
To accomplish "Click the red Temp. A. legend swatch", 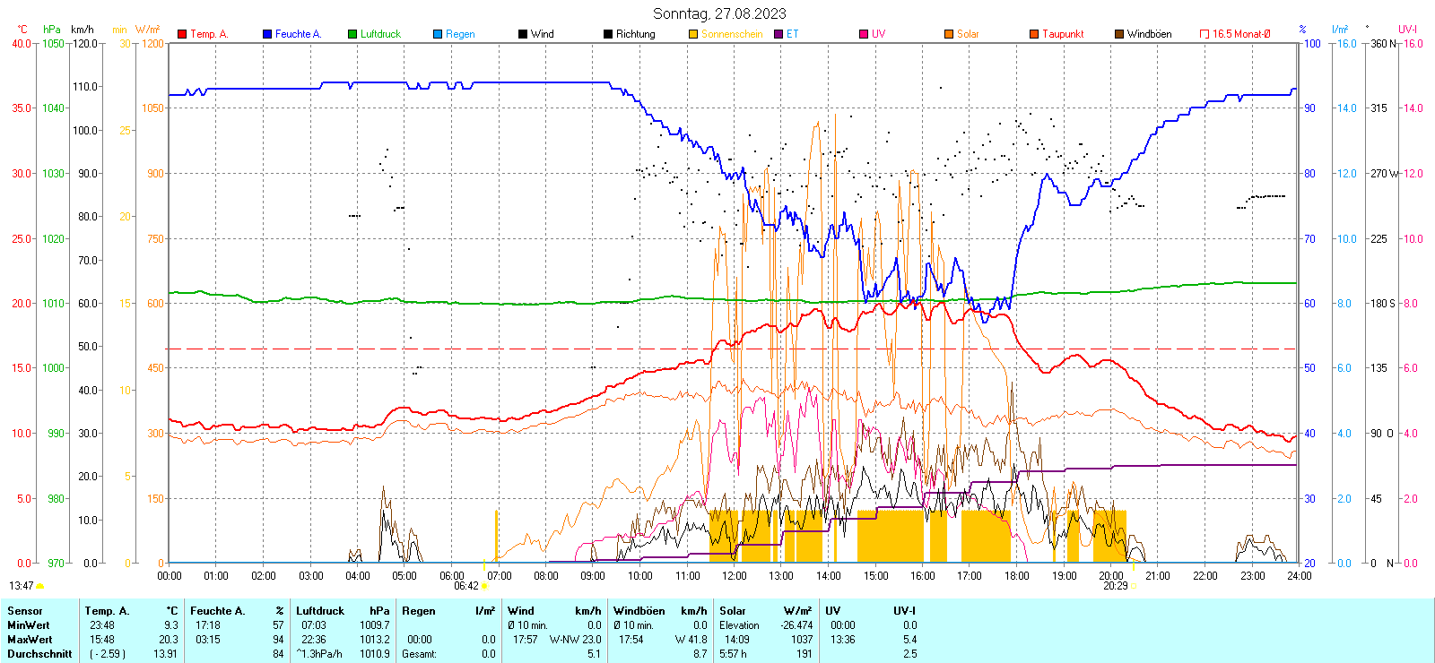I will [182, 34].
